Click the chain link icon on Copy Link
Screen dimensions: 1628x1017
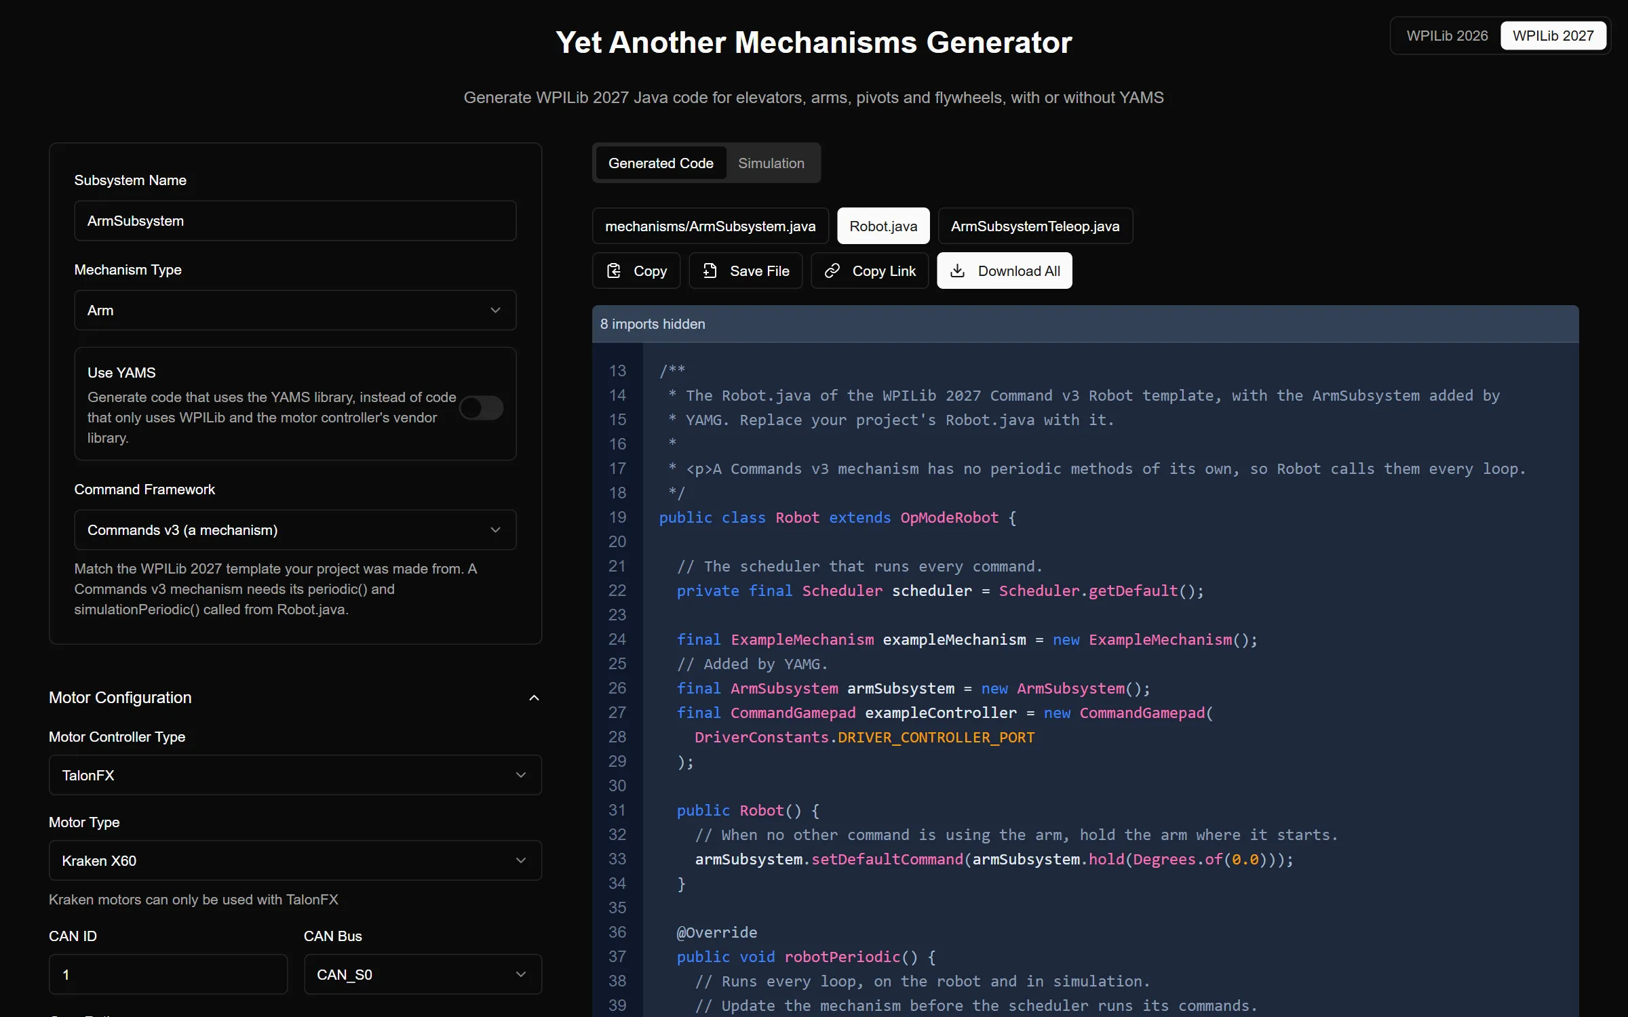pyautogui.click(x=832, y=271)
